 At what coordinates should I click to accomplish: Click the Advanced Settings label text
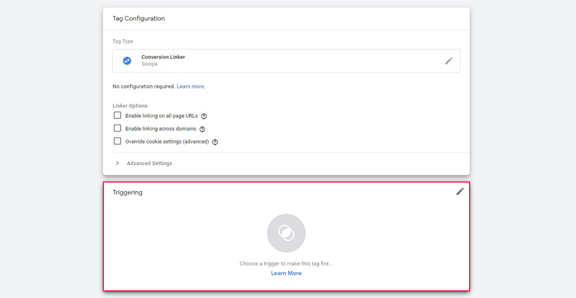[x=149, y=163]
